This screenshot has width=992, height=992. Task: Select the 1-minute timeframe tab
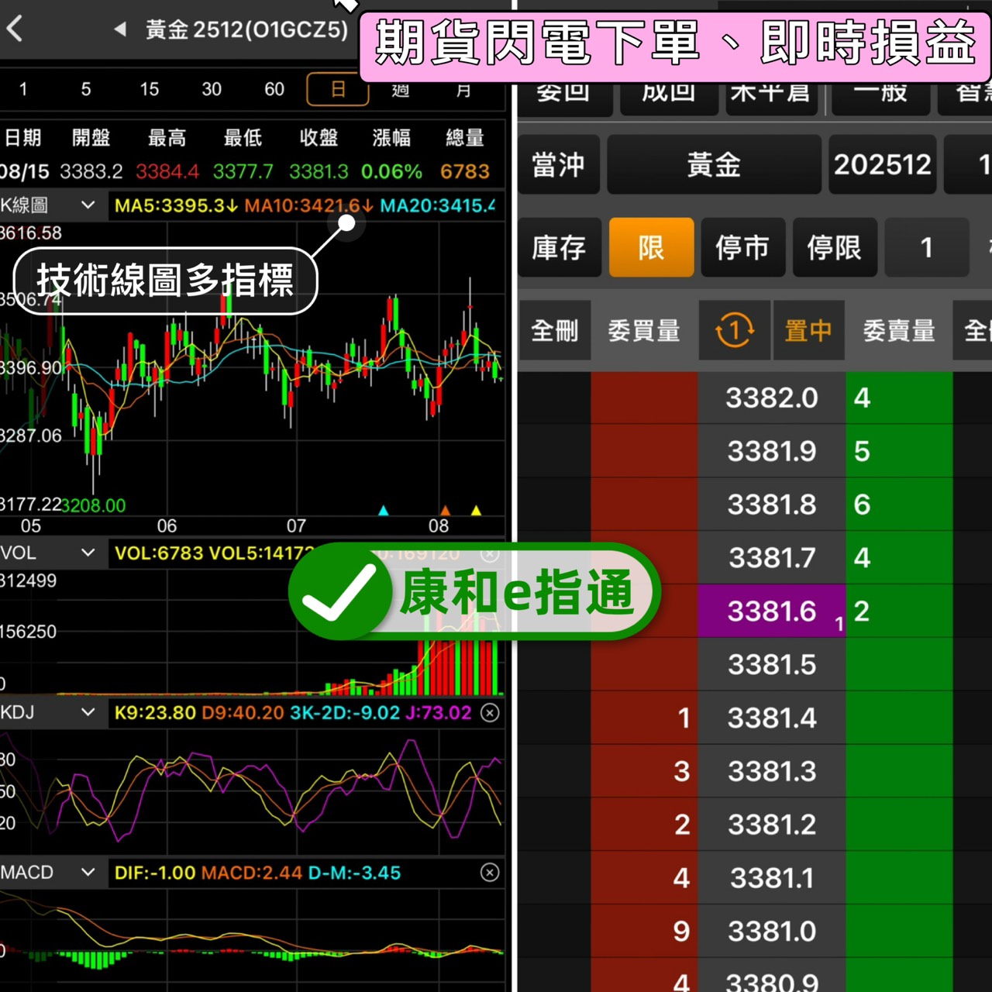pyautogui.click(x=23, y=89)
